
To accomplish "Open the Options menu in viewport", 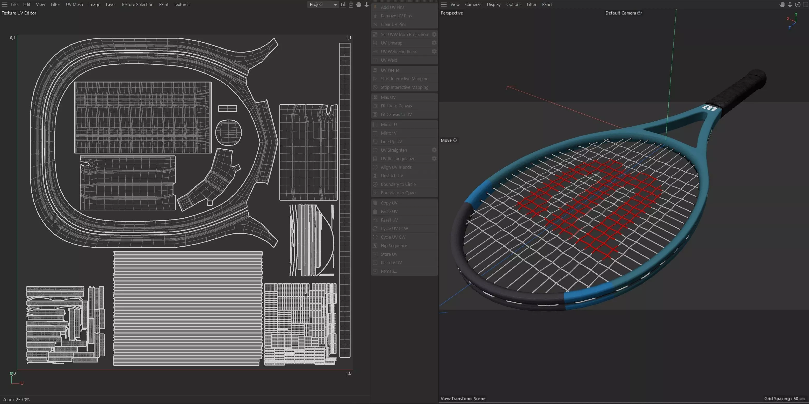I will click(514, 4).
